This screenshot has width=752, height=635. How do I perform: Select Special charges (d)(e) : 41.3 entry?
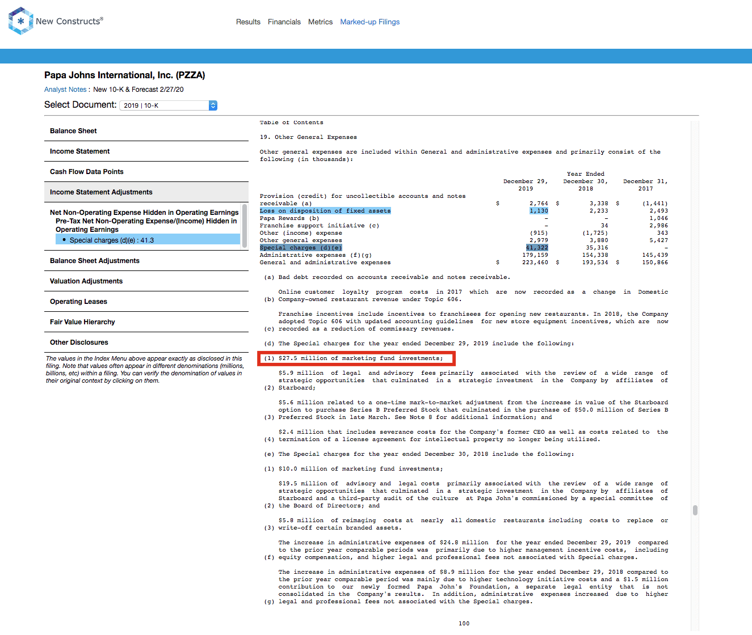(148, 240)
